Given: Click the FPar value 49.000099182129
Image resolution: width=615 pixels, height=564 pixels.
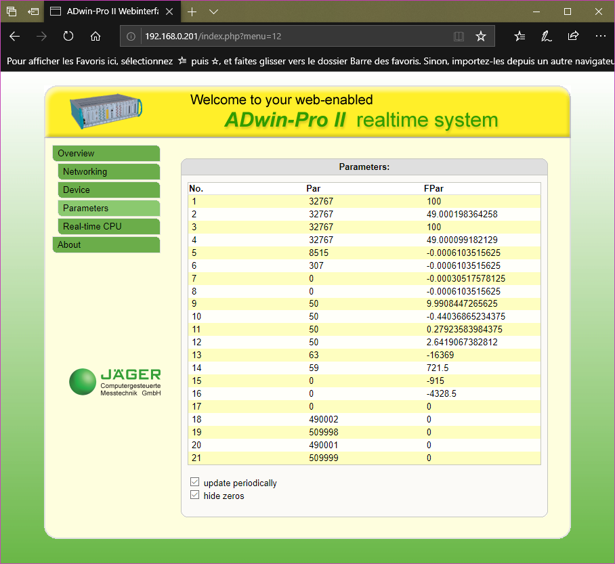Looking at the screenshot, I should point(462,240).
